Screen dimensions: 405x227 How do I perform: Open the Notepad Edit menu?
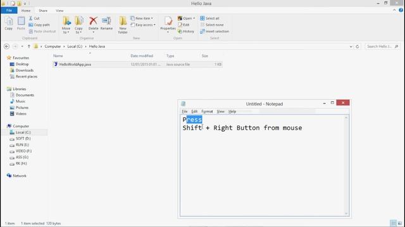coord(194,112)
